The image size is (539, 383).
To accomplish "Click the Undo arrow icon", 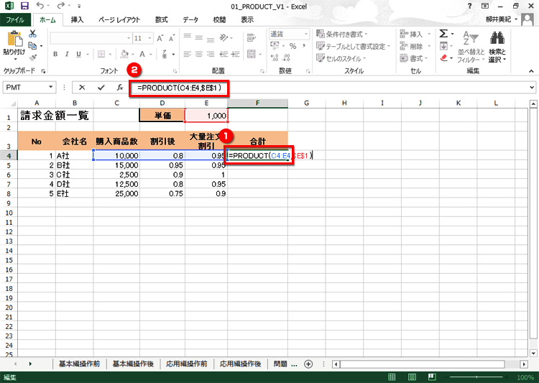I will pyautogui.click(x=40, y=6).
